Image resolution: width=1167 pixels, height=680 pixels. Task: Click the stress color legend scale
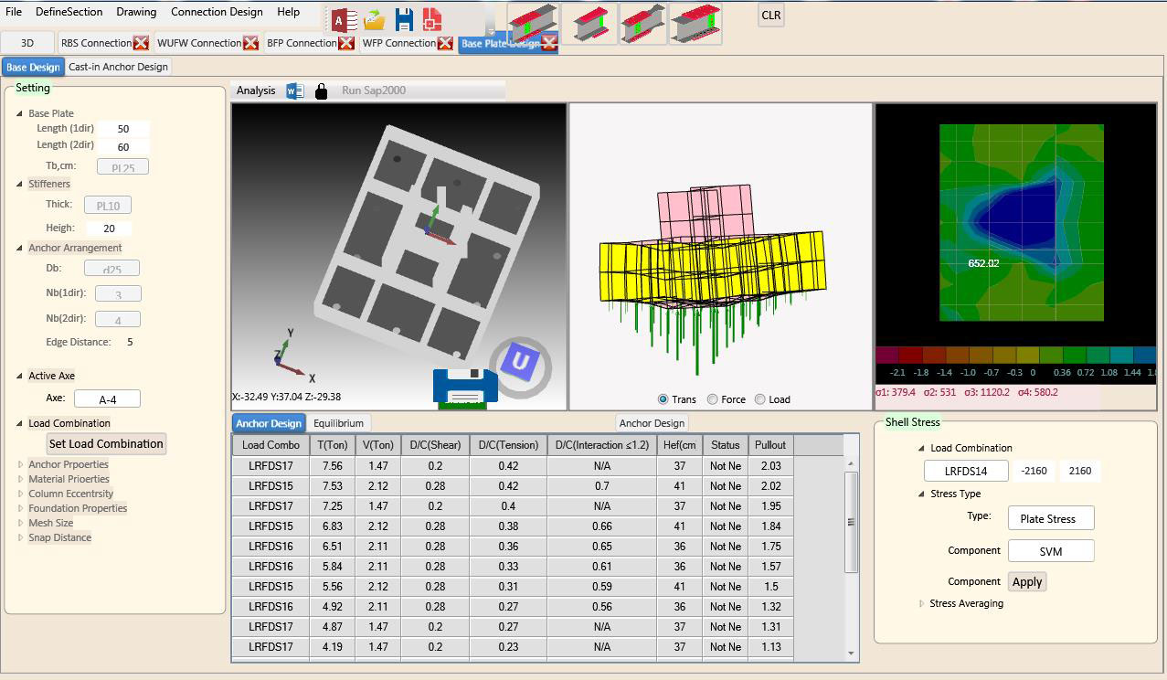point(1014,356)
